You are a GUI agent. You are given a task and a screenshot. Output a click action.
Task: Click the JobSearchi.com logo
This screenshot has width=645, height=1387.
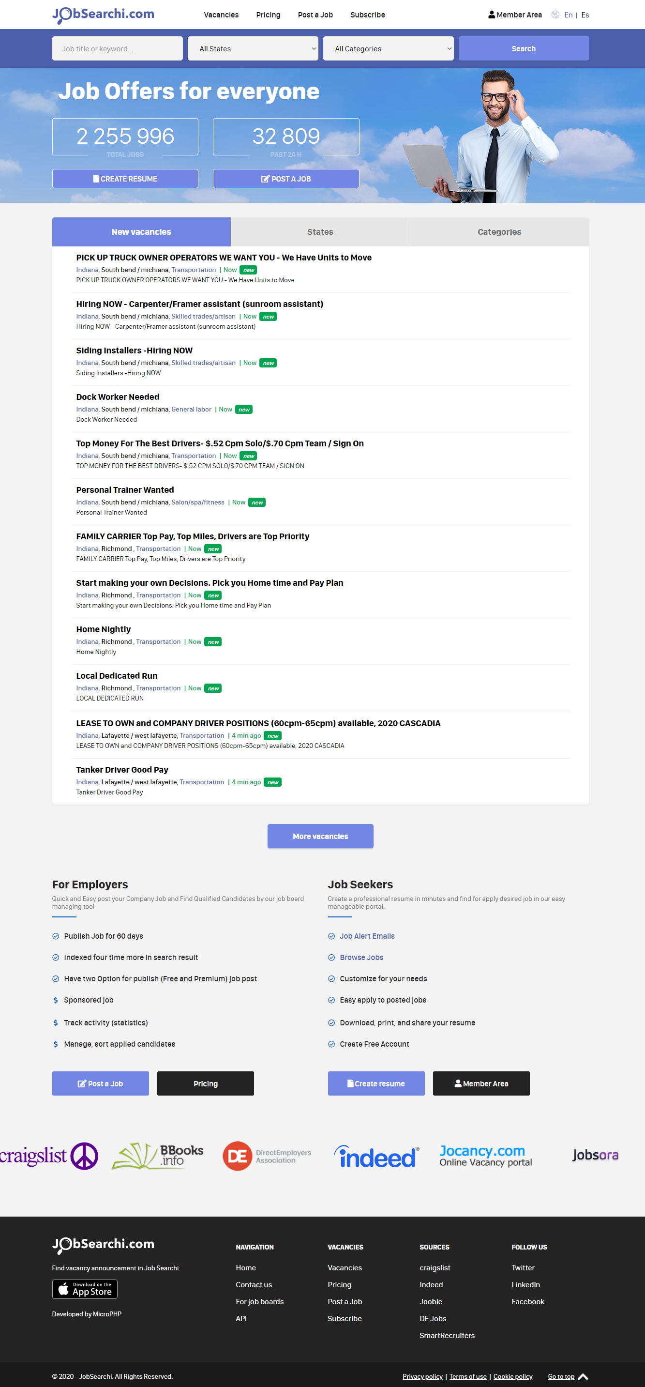(102, 14)
